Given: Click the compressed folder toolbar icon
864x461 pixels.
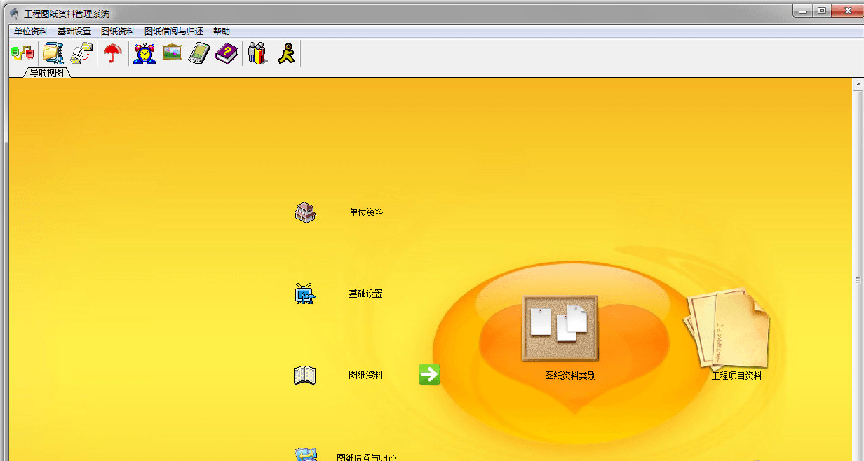Looking at the screenshot, I should 53,53.
